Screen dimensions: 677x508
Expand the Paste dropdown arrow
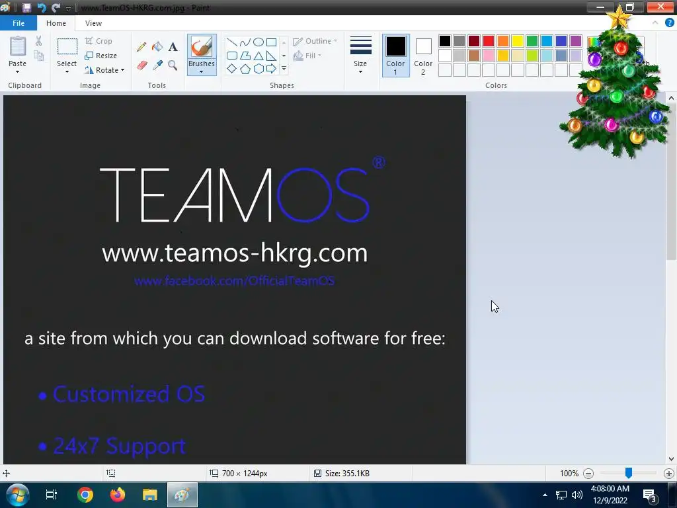[18, 71]
